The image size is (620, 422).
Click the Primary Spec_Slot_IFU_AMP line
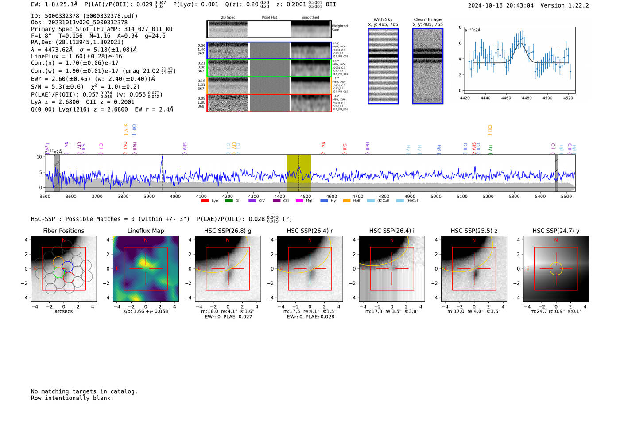pyautogui.click(x=102, y=29)
